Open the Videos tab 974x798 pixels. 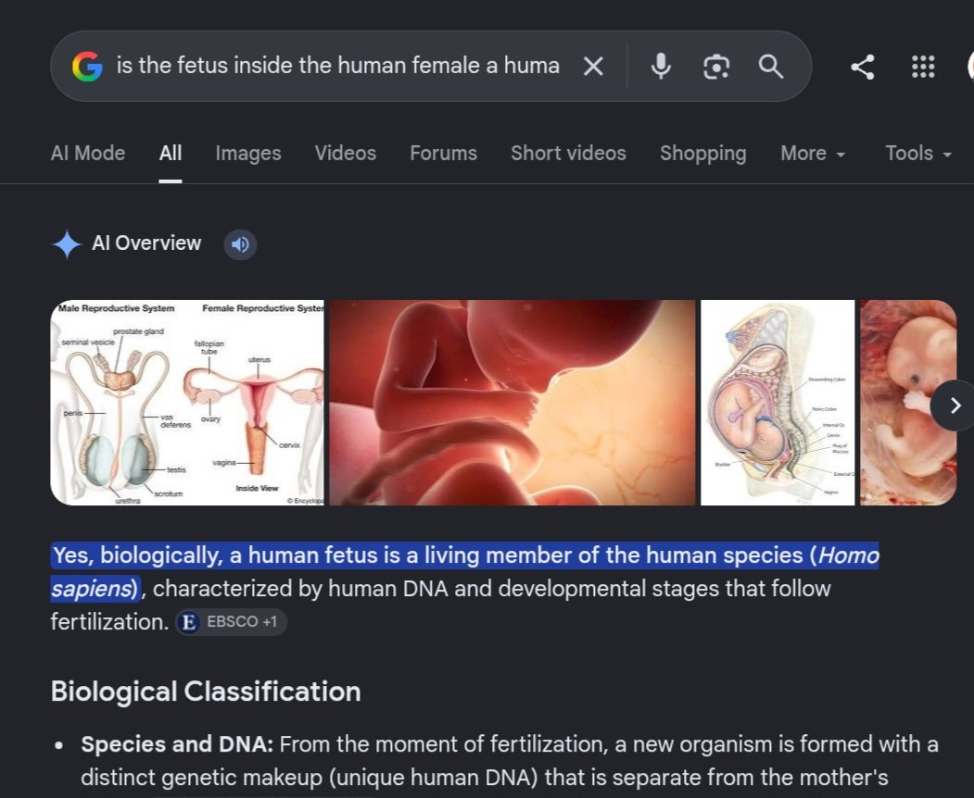(x=345, y=154)
